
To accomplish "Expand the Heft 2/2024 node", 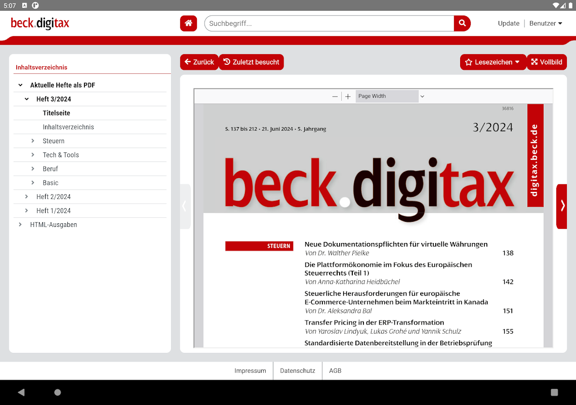I will pos(27,196).
